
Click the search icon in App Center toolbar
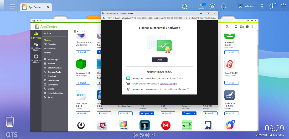(x=227, y=27)
